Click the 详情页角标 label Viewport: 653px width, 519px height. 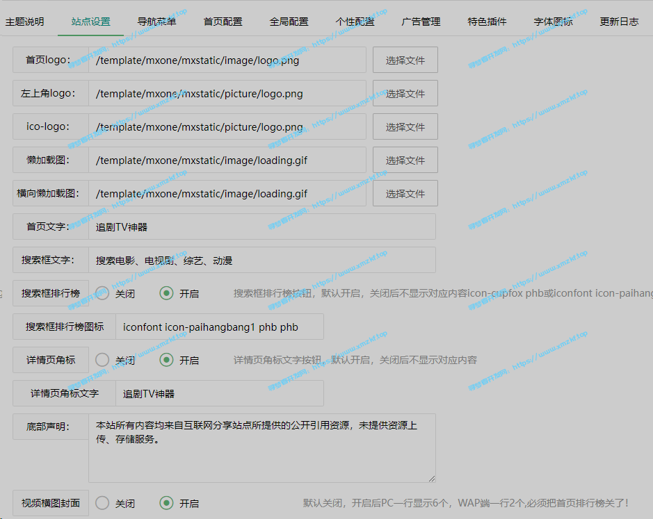50,360
